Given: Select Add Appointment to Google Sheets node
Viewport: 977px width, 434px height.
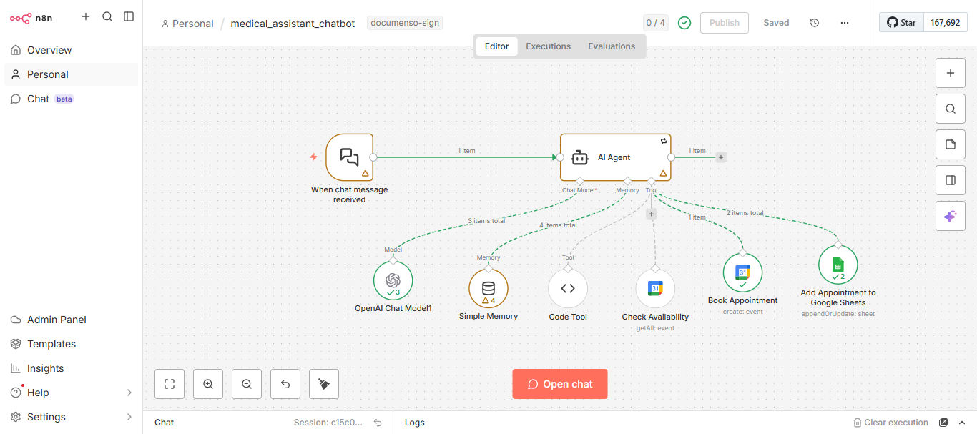Looking at the screenshot, I should pyautogui.click(x=838, y=265).
